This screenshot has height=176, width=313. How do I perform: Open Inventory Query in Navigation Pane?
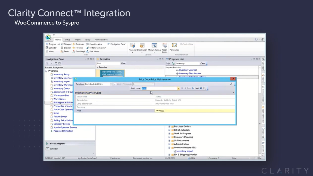(x=62, y=88)
